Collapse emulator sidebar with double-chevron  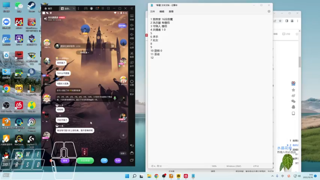tap(132, 8)
